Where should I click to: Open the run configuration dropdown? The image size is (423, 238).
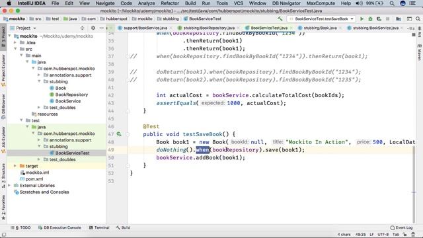pos(321,19)
